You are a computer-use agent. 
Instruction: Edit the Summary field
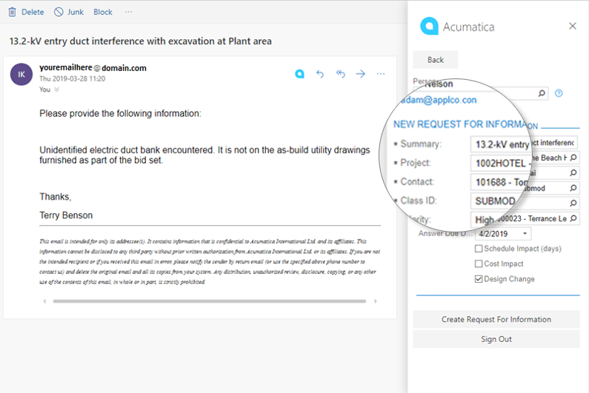[524, 144]
